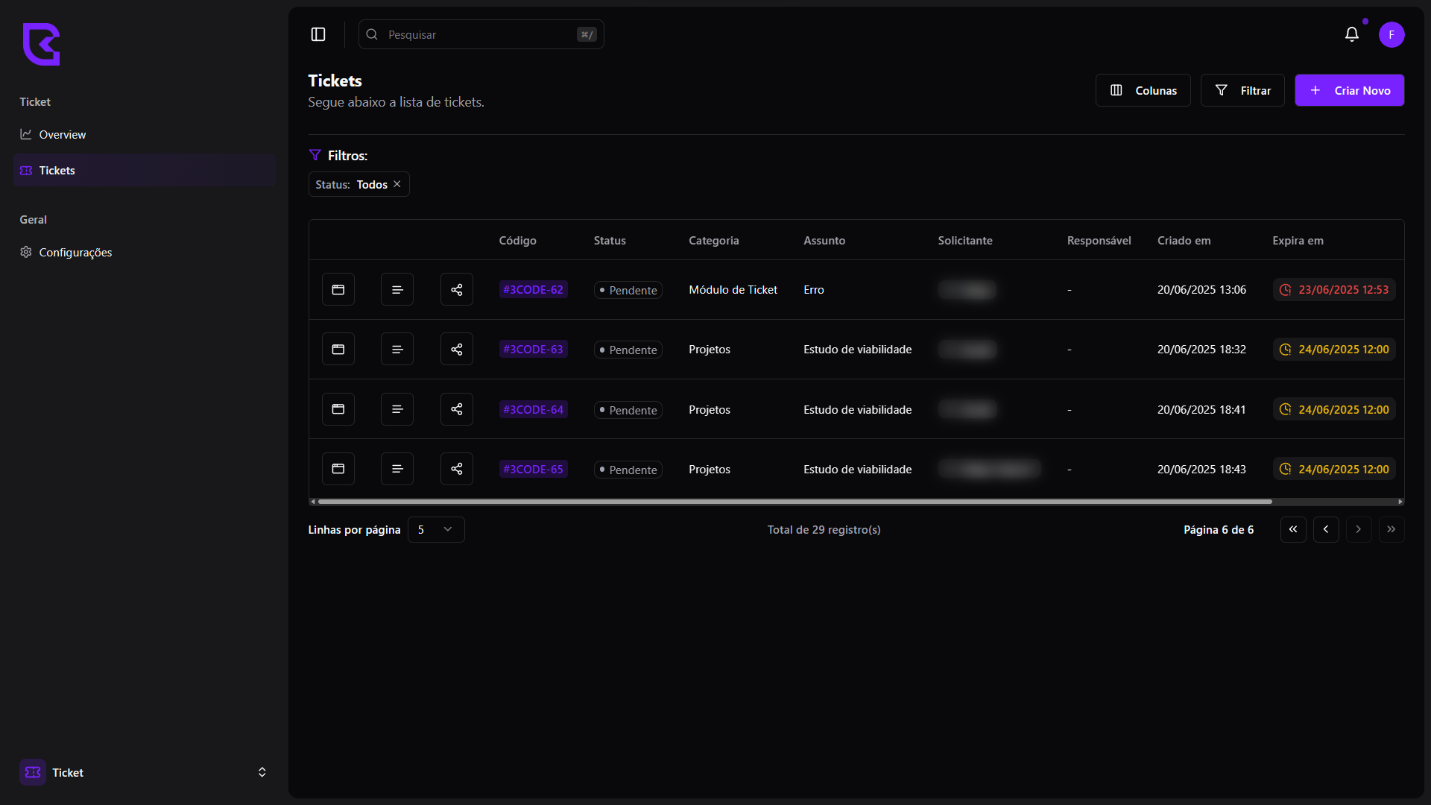Open the Linhas por página dropdown
Viewport: 1431px width, 805px height.
point(436,529)
